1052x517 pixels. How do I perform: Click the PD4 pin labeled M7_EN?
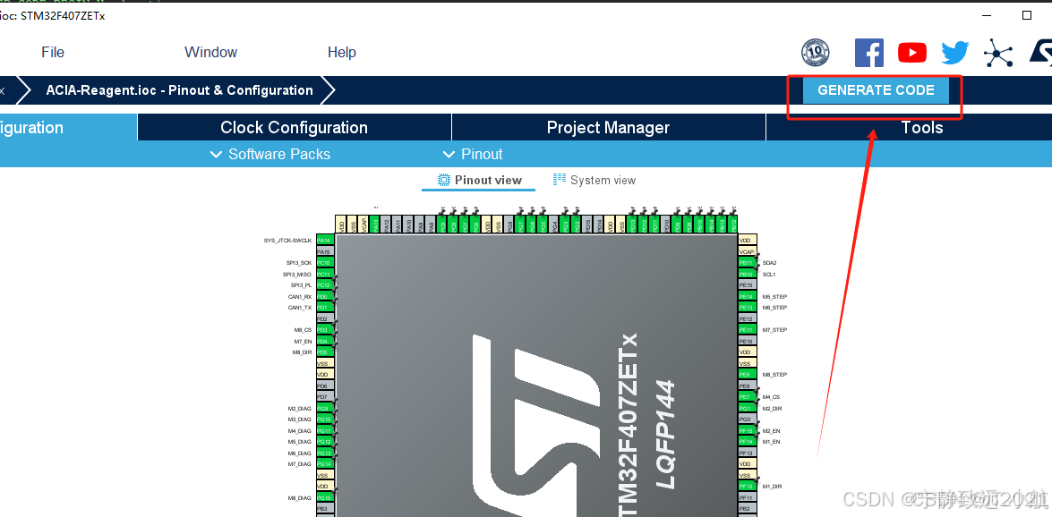[x=325, y=341]
